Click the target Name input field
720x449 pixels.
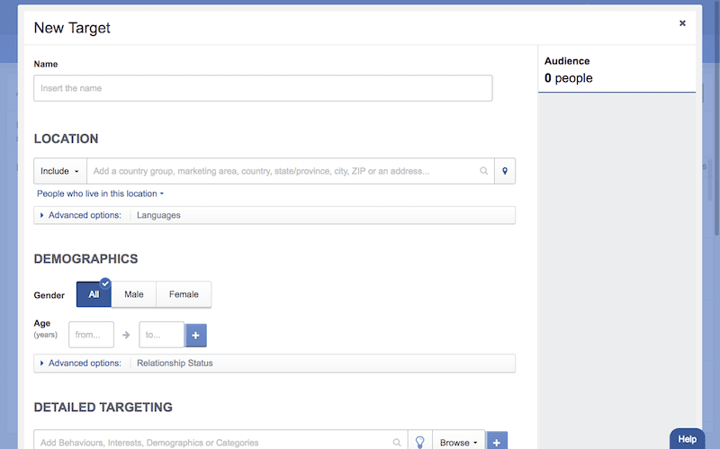pyautogui.click(x=263, y=88)
